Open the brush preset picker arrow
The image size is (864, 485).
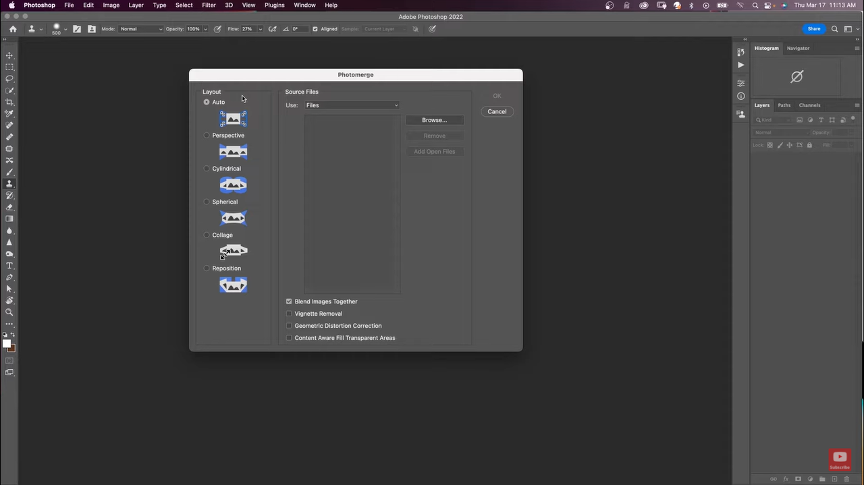[65, 30]
